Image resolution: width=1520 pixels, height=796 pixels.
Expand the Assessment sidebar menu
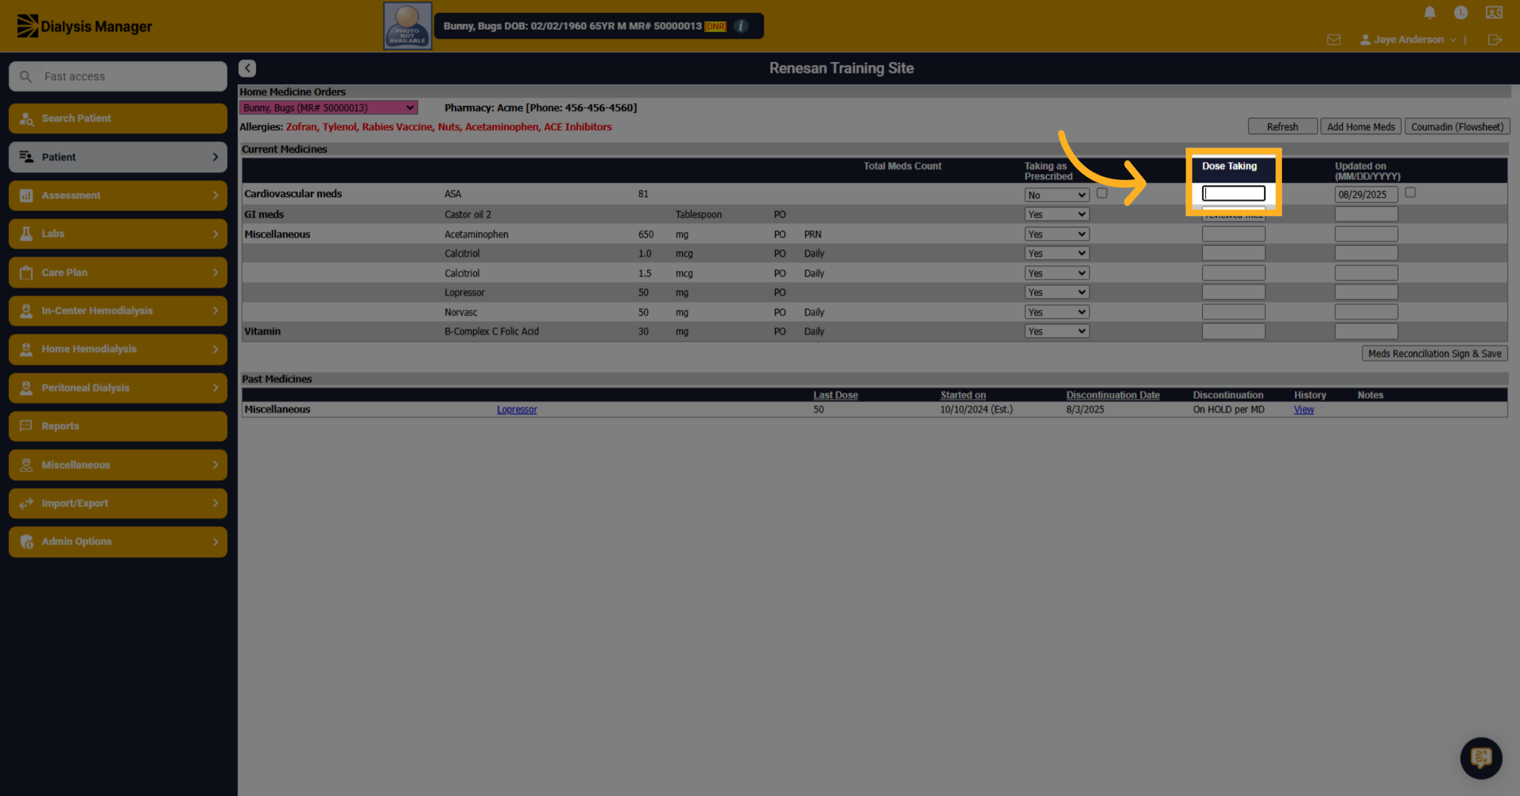click(118, 195)
